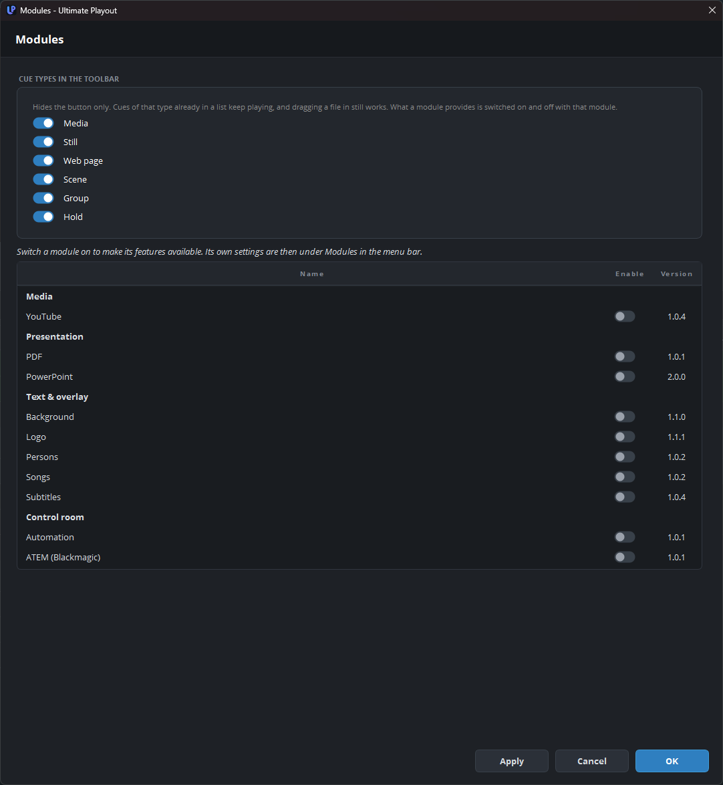Toggle the Still cue type switch

click(x=43, y=142)
